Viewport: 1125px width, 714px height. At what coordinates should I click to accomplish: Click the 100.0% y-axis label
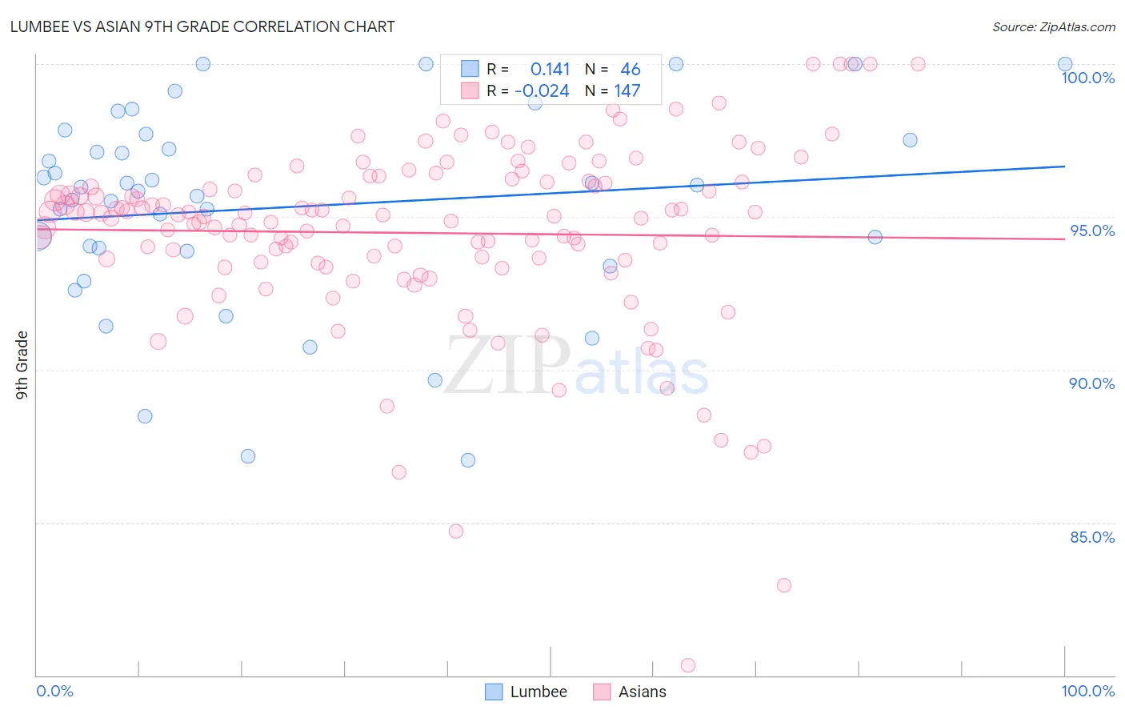pyautogui.click(x=1087, y=78)
